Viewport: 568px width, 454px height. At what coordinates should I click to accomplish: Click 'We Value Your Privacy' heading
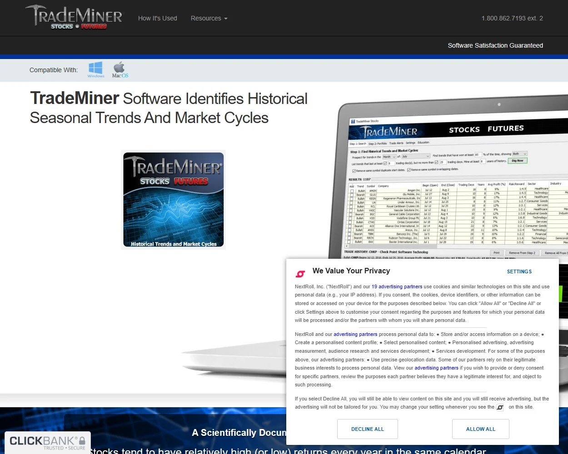click(351, 271)
